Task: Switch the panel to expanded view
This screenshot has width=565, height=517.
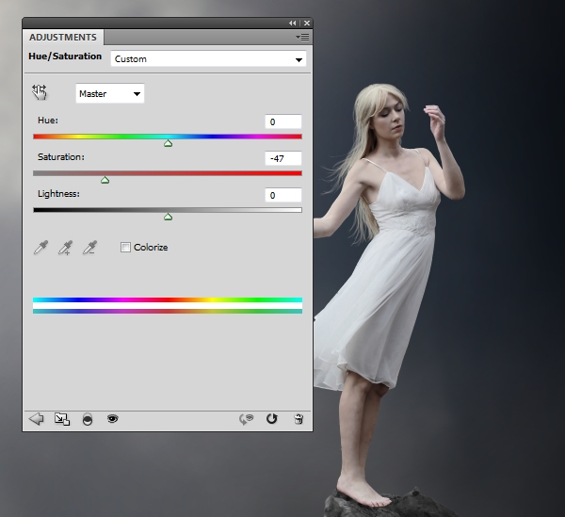Action: (62, 419)
